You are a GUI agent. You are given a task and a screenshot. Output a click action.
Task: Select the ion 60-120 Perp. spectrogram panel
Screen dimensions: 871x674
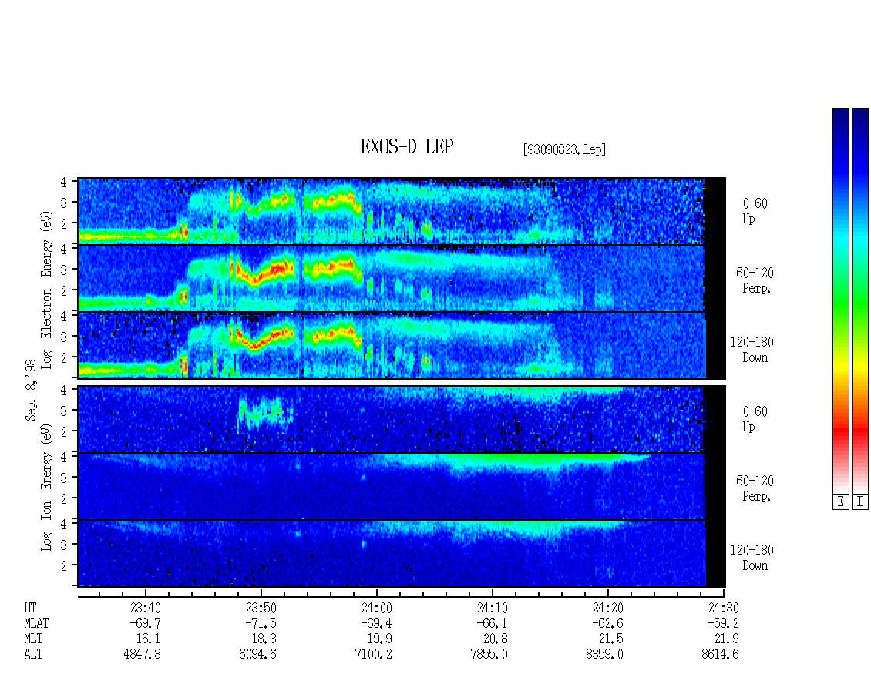click(x=391, y=486)
